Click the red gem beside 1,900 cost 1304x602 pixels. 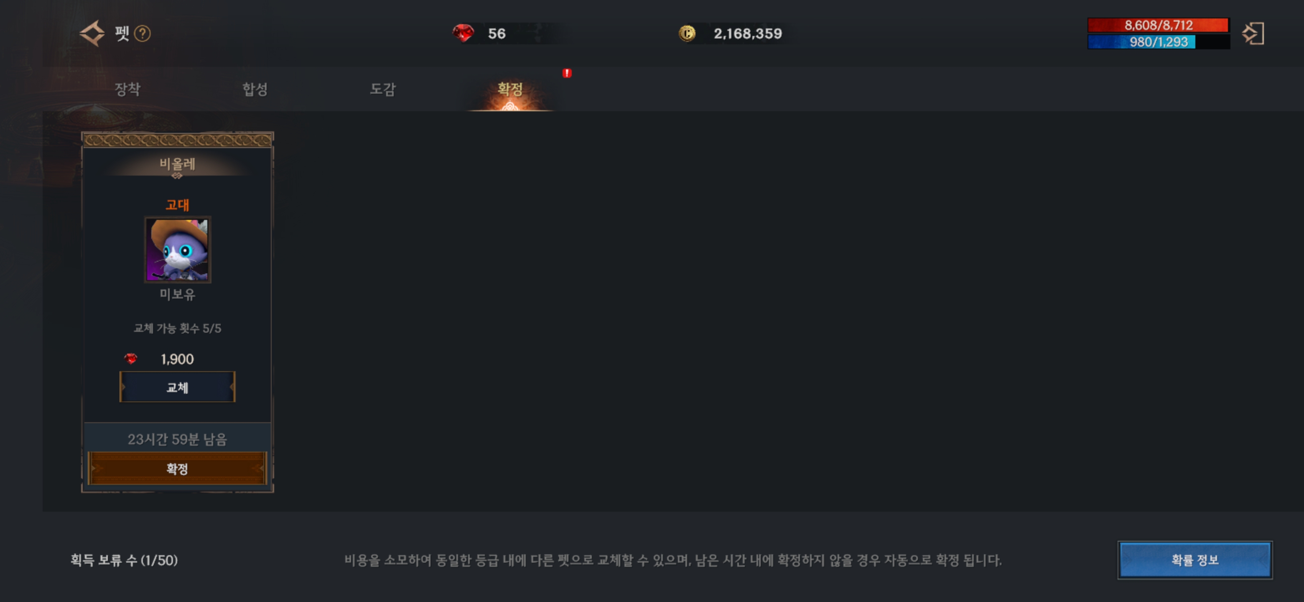click(x=130, y=359)
